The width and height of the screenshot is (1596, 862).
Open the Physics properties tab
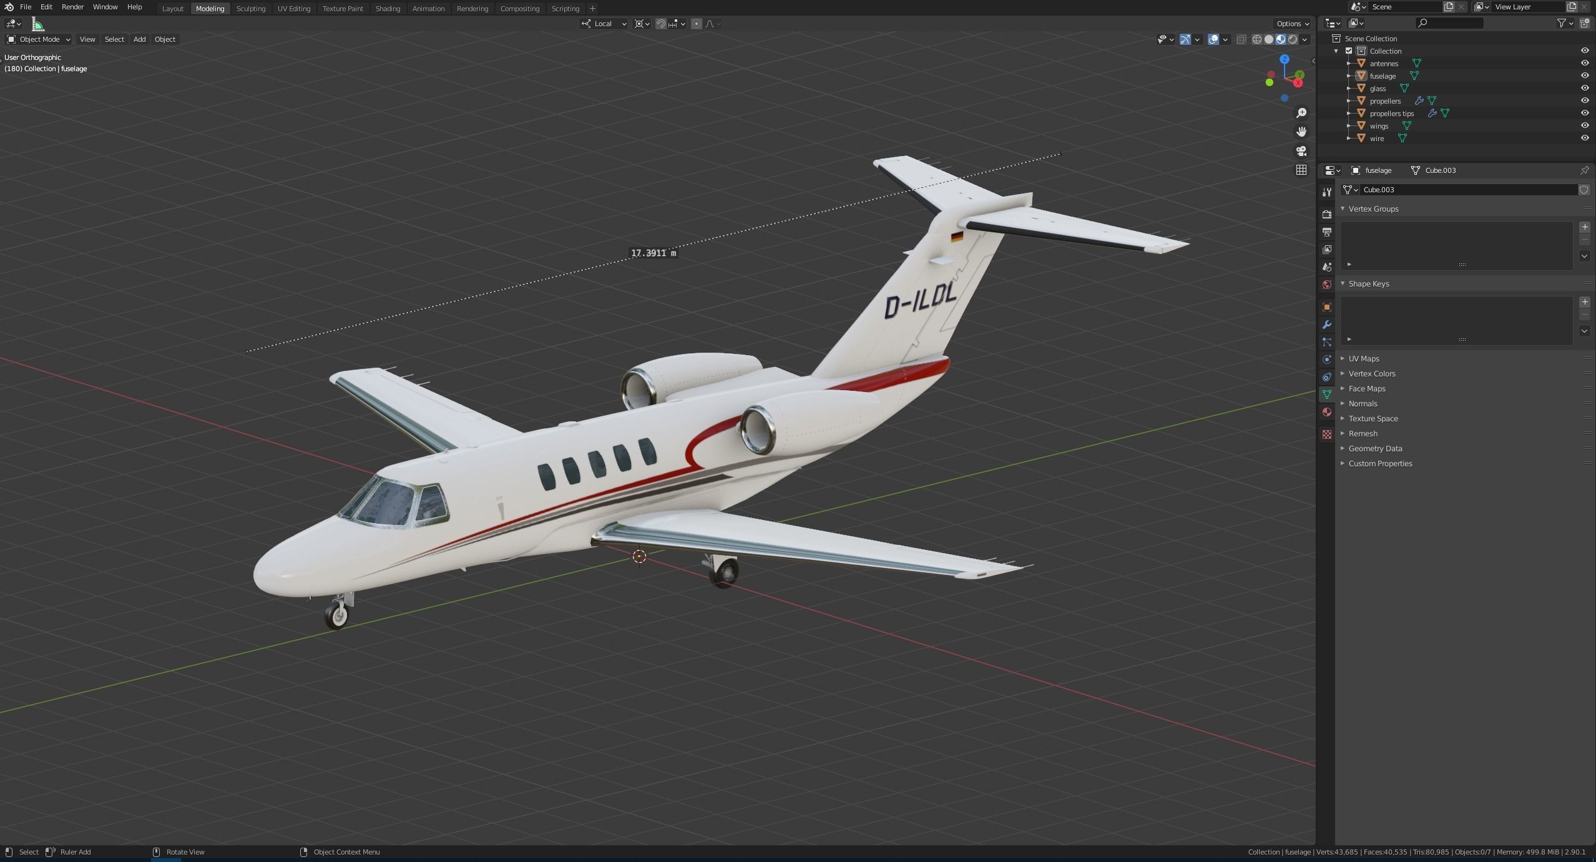[1327, 360]
